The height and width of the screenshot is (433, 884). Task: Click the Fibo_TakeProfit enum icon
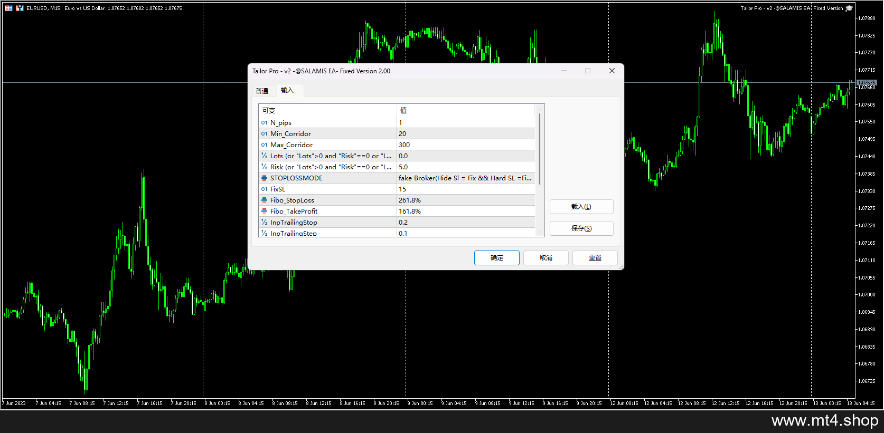(x=264, y=211)
